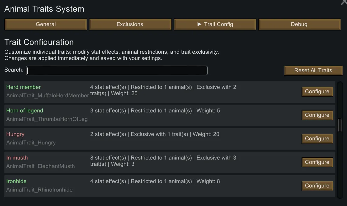
Task: Click the AnimalTrait_ElephantMusth identifier text
Action: pyautogui.click(x=40, y=166)
